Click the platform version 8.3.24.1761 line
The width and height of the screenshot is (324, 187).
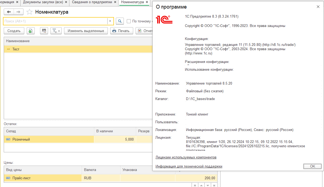[212, 17]
